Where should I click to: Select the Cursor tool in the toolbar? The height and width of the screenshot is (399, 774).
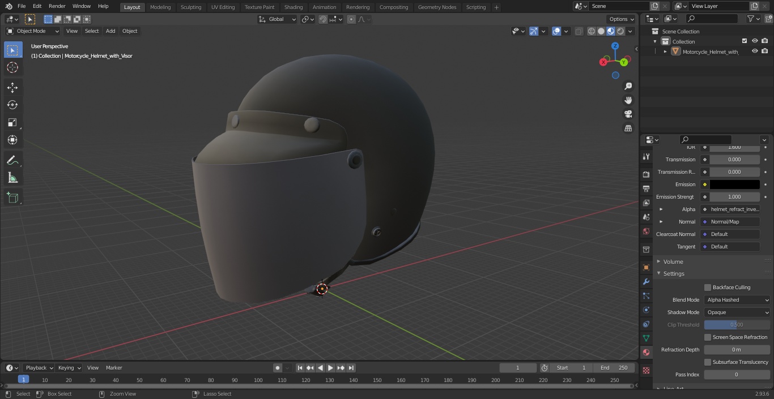click(12, 67)
